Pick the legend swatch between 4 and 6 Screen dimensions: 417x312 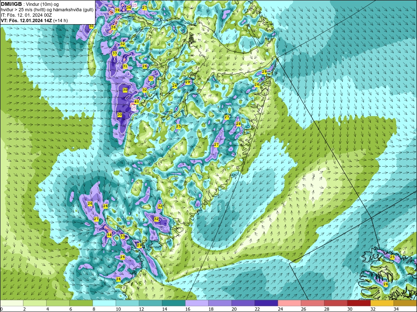coord(58,303)
